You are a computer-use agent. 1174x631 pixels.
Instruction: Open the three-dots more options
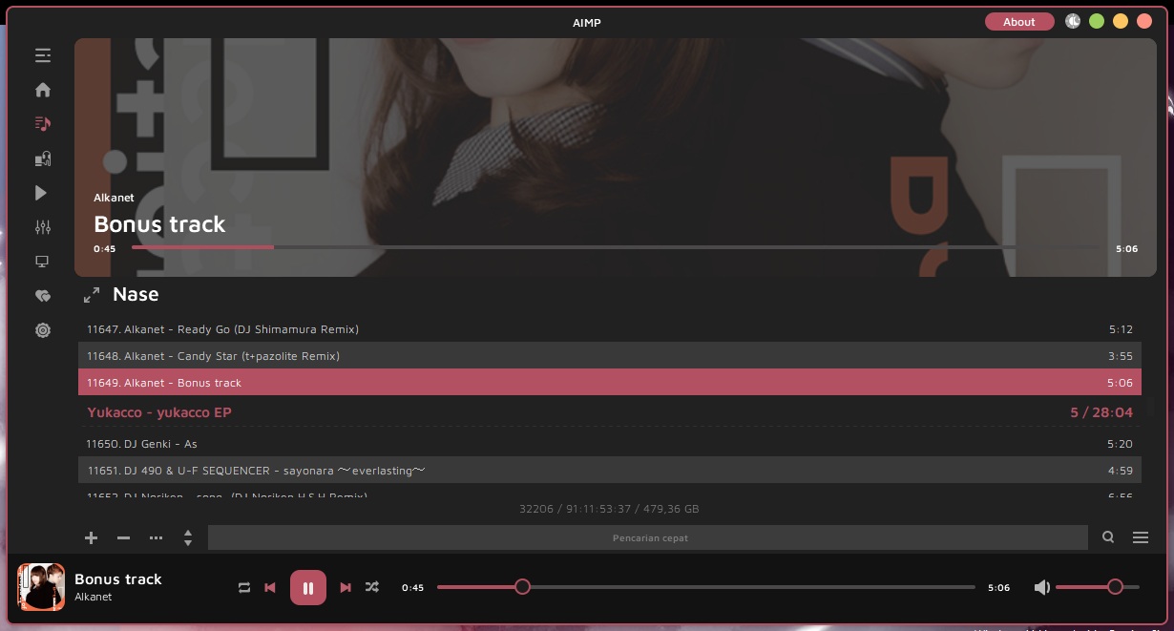tap(156, 537)
